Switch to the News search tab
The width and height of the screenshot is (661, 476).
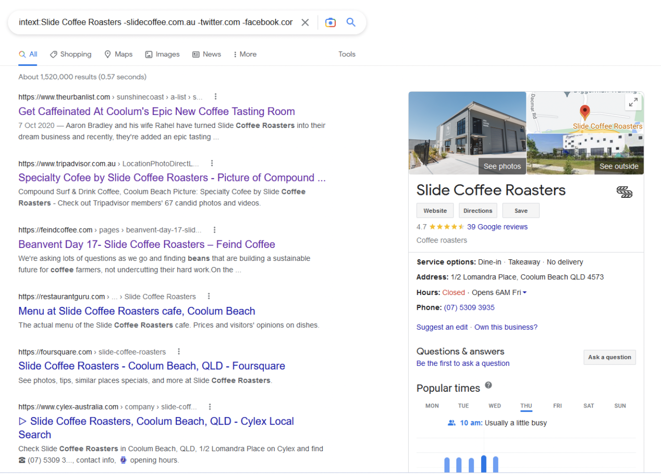tap(207, 54)
